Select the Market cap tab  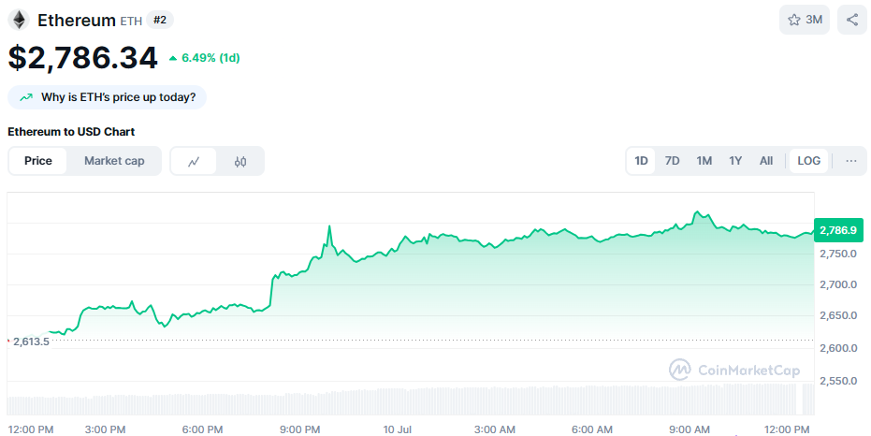114,161
